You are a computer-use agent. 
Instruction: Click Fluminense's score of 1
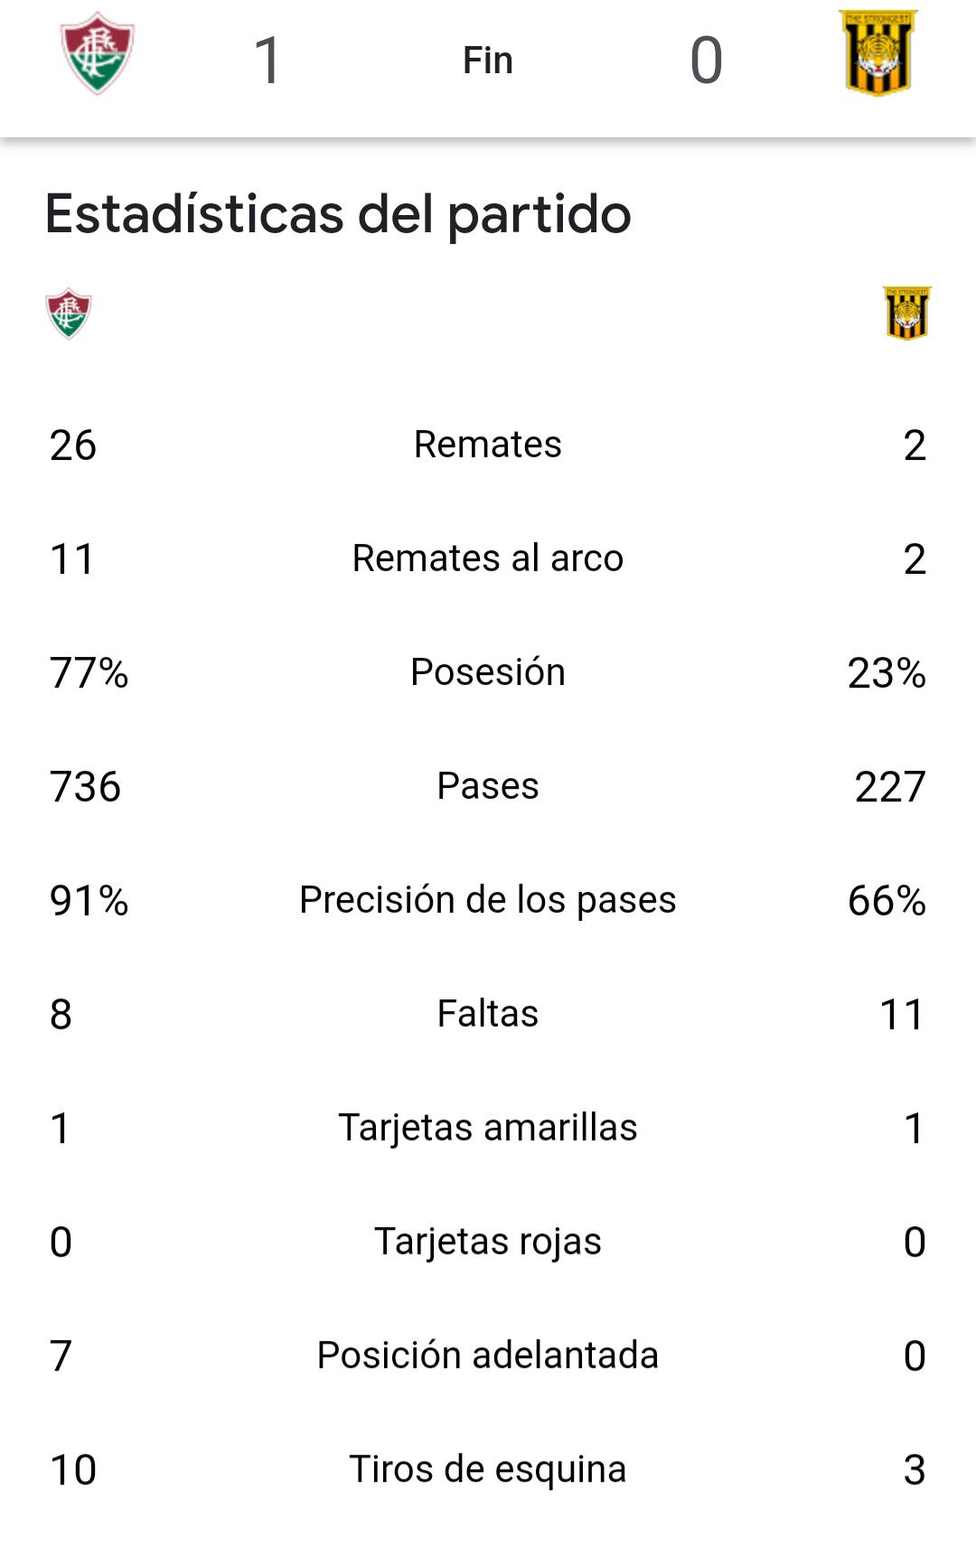tap(267, 61)
